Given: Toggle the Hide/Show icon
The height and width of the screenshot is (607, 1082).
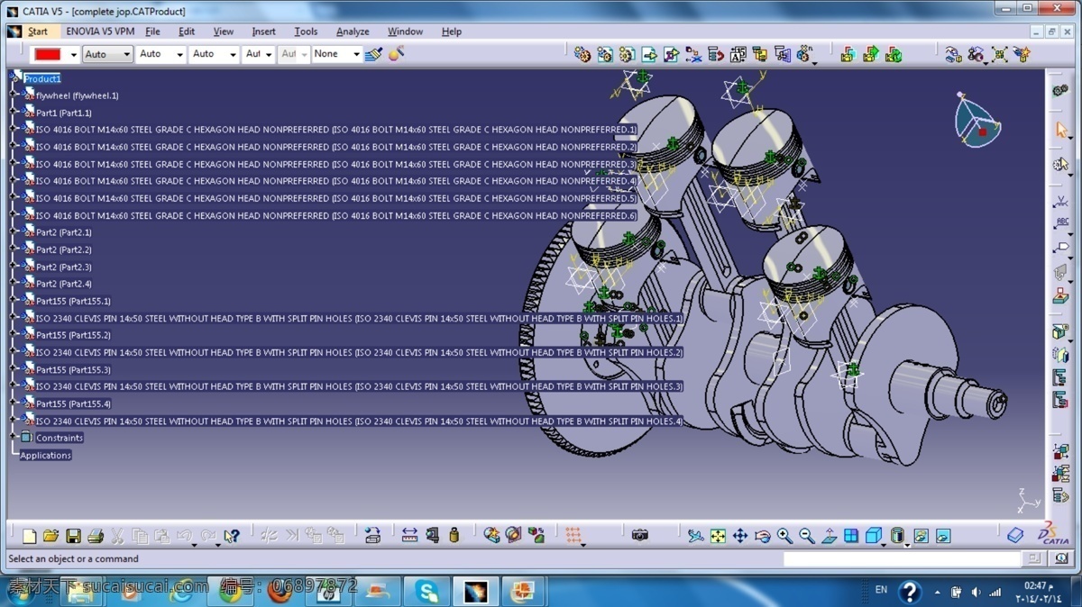Looking at the screenshot, I should pos(921,536).
